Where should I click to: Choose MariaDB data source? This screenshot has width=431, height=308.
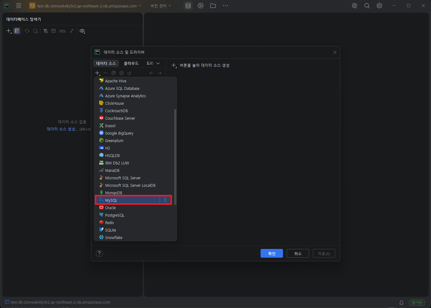[134, 170]
